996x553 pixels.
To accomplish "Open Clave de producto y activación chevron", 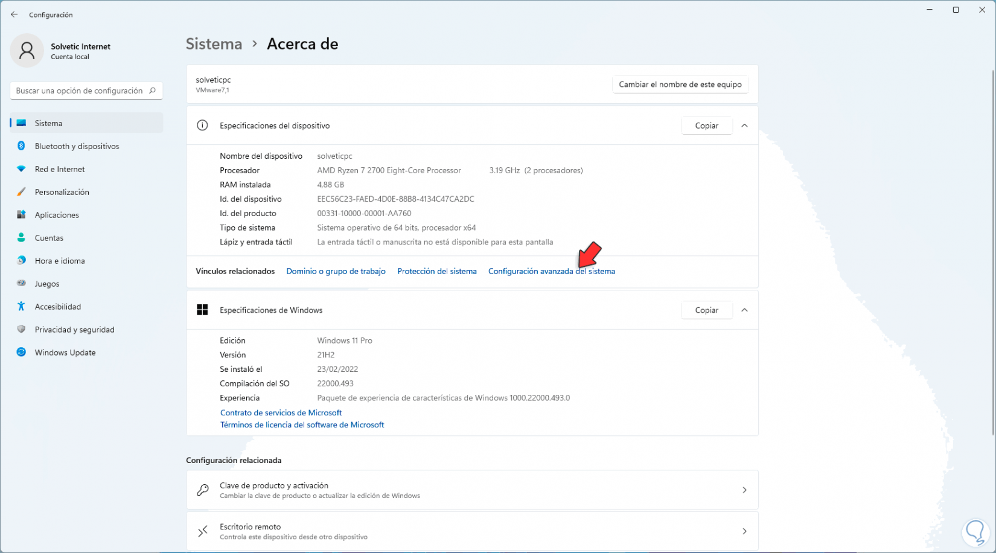I will [x=744, y=490].
